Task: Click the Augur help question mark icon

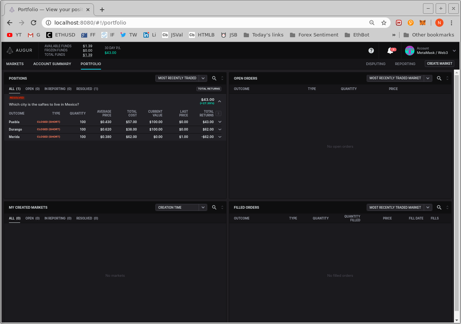Action: (x=371, y=51)
